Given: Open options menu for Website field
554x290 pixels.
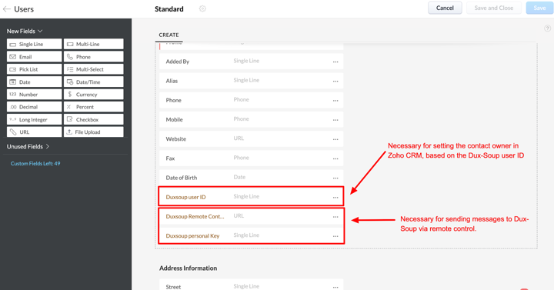Looking at the screenshot, I should [x=335, y=139].
